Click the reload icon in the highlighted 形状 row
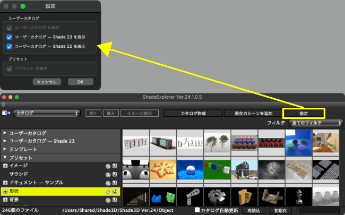The height and width of the screenshot is (215, 345). point(115,192)
